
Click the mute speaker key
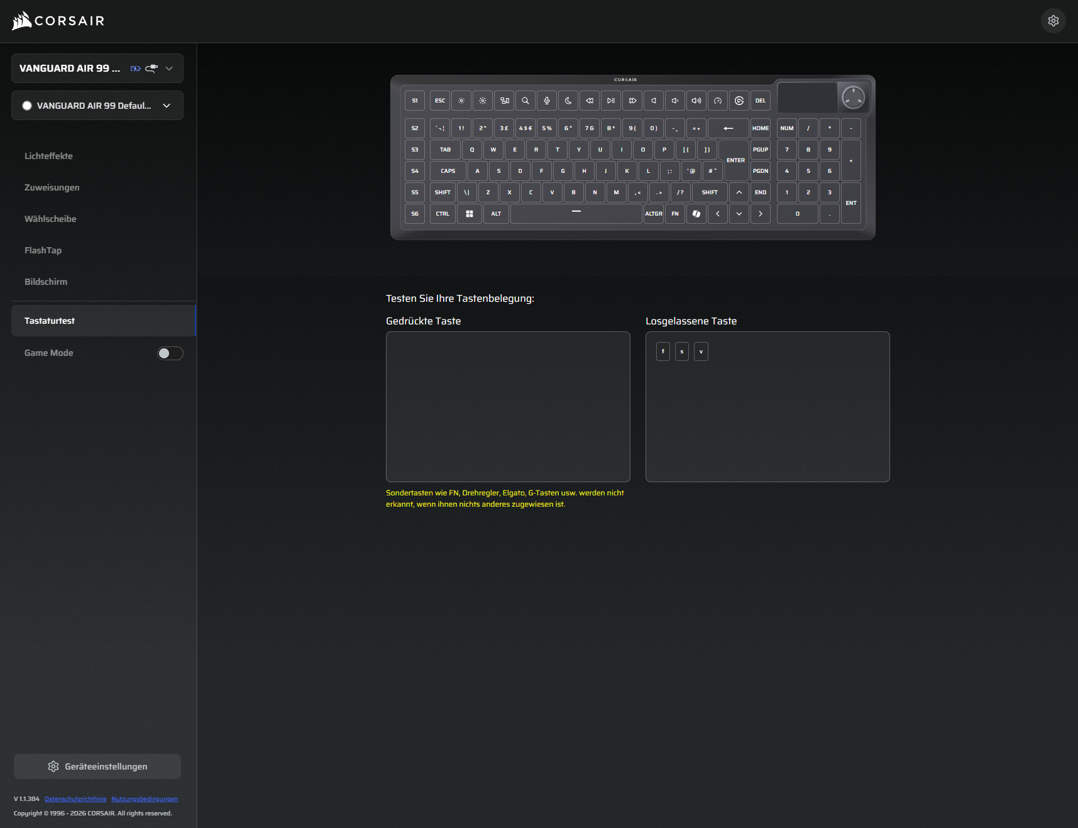pos(654,101)
